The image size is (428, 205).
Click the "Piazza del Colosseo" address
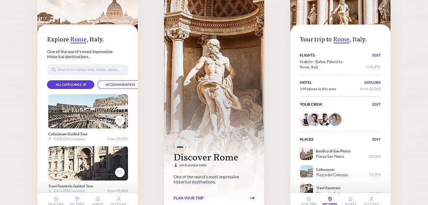(332, 175)
